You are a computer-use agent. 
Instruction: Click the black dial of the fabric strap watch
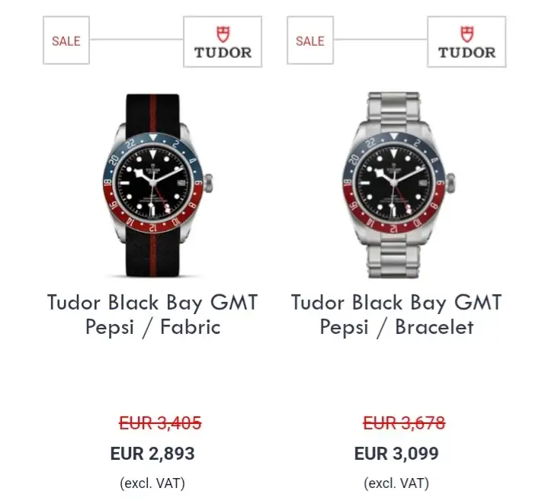pos(153,183)
